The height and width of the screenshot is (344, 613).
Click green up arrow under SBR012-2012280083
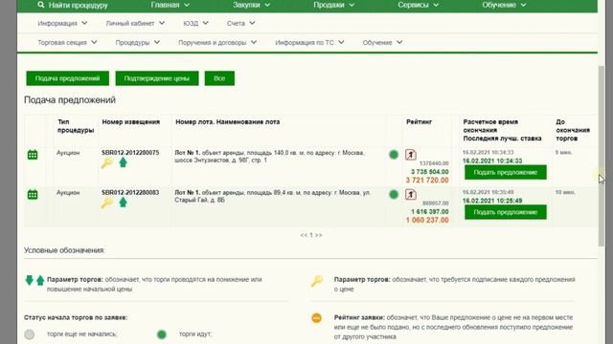(124, 203)
